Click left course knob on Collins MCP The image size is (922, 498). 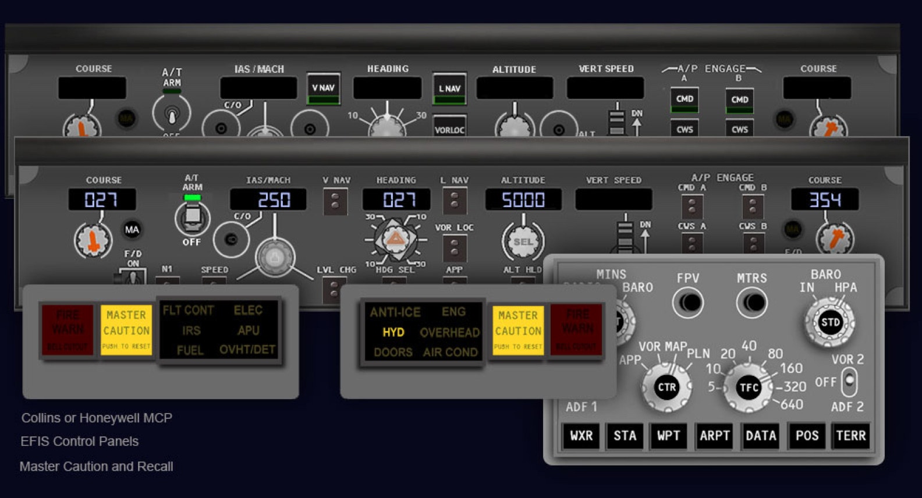(x=82, y=126)
